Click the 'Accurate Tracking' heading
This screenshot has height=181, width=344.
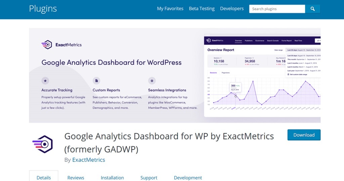[x=57, y=90]
